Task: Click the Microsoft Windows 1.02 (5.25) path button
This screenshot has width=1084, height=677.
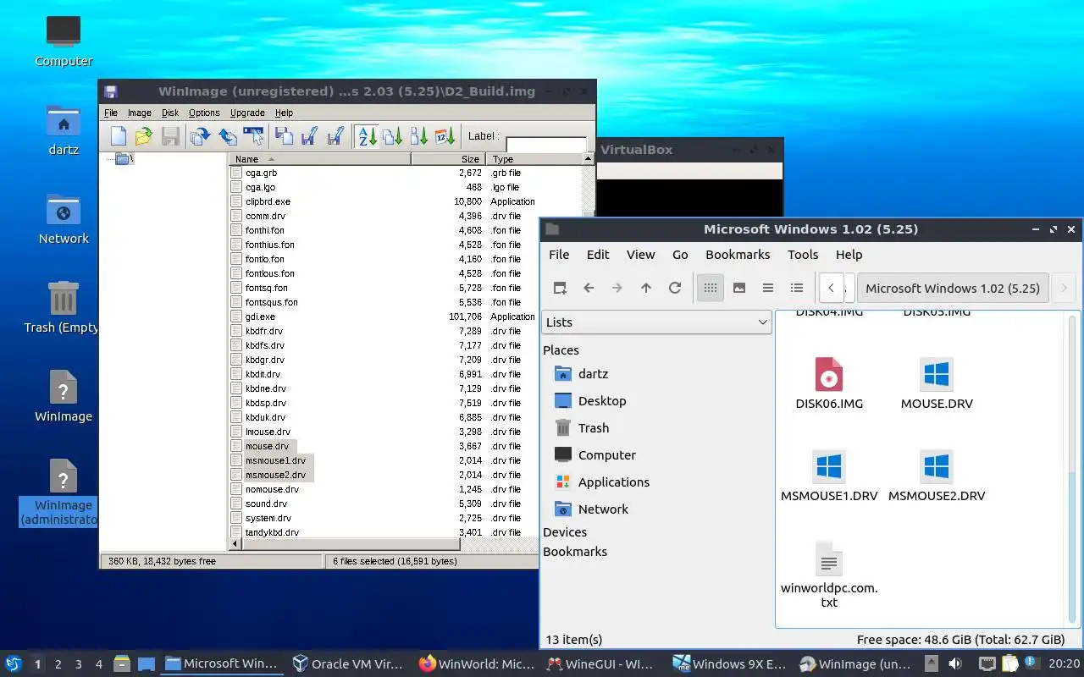Action: (x=953, y=288)
